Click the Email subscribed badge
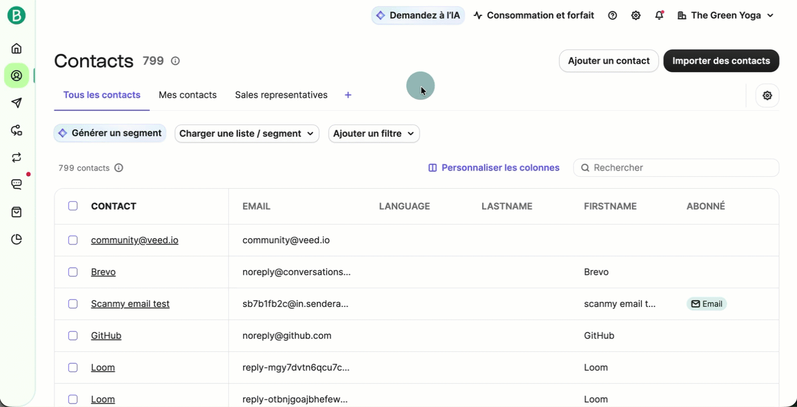Screen dimensions: 797x407 706,304
